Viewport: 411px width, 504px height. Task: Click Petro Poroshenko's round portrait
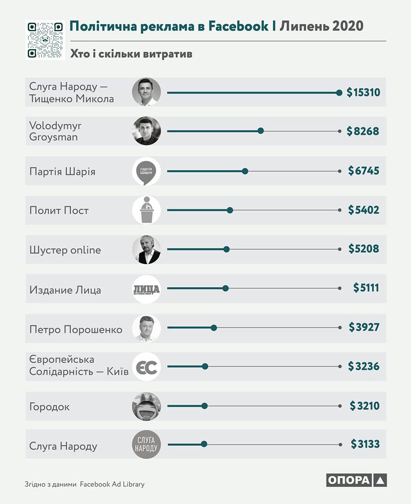146,328
